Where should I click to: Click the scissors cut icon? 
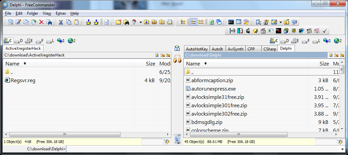pyautogui.click(x=61, y=22)
